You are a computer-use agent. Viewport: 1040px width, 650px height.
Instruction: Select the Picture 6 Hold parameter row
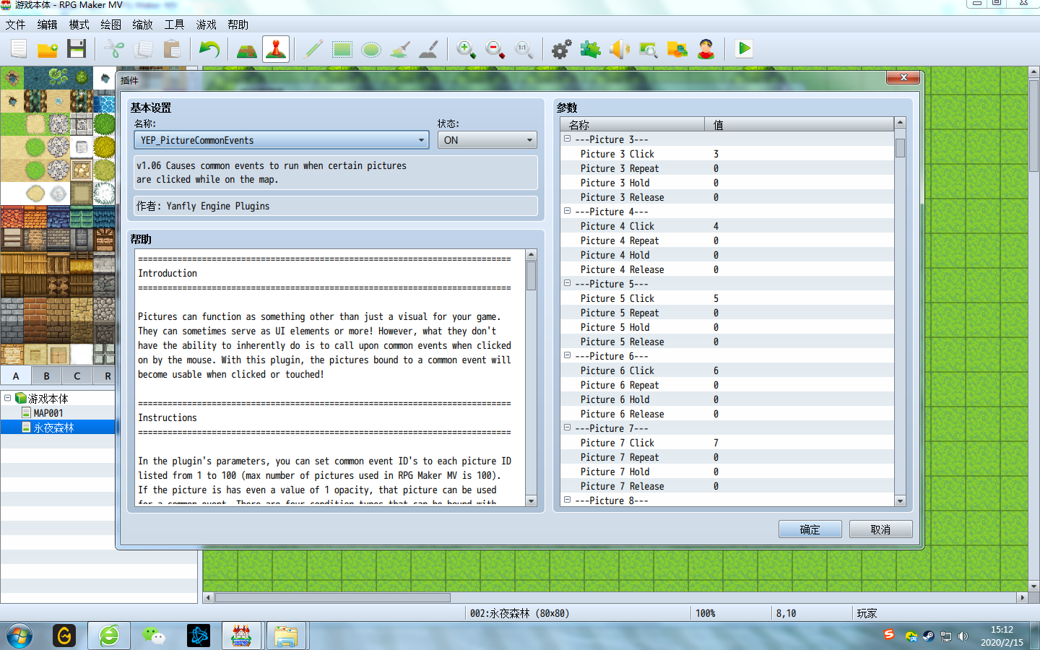coord(728,399)
